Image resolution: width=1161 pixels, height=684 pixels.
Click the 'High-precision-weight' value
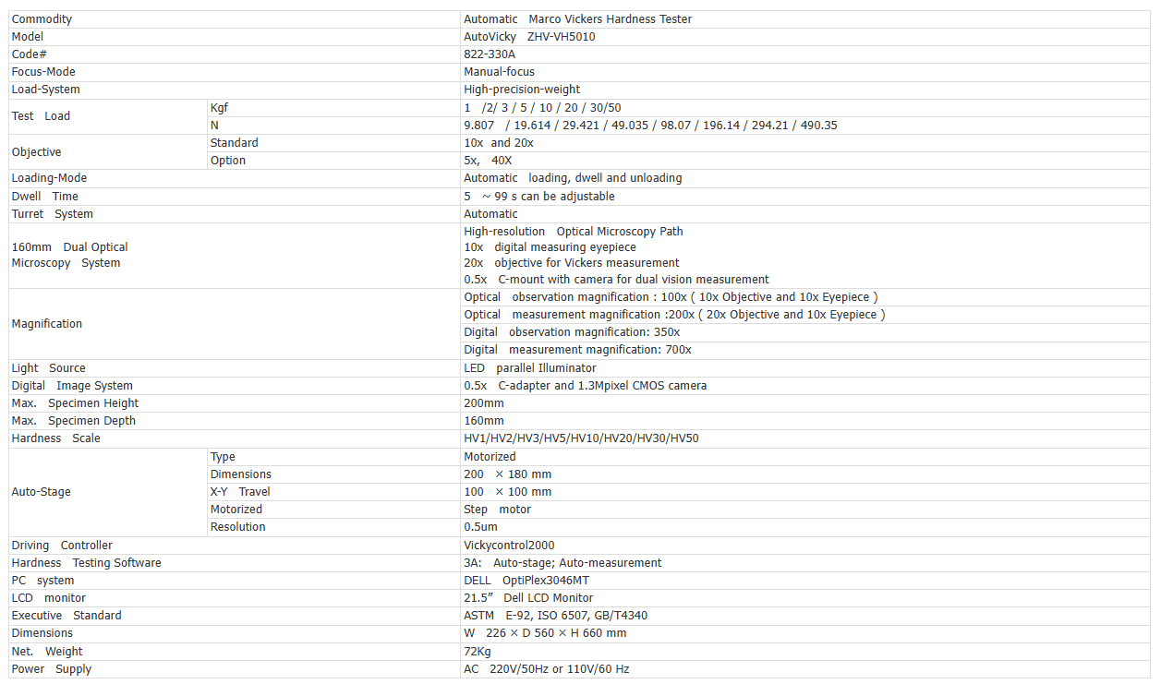pyautogui.click(x=522, y=90)
